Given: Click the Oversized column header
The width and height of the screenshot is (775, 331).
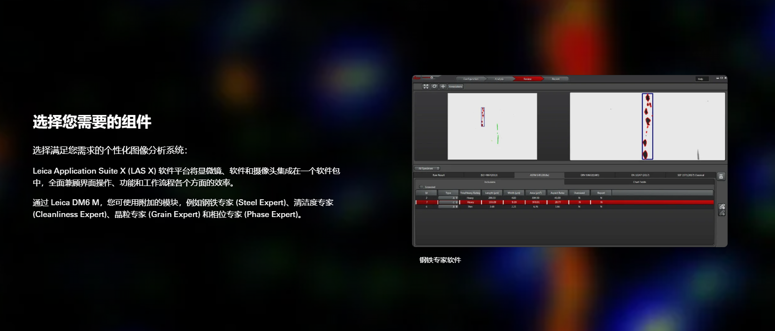Looking at the screenshot, I should point(579,193).
